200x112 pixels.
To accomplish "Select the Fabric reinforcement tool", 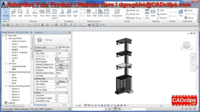I will 101,13.
